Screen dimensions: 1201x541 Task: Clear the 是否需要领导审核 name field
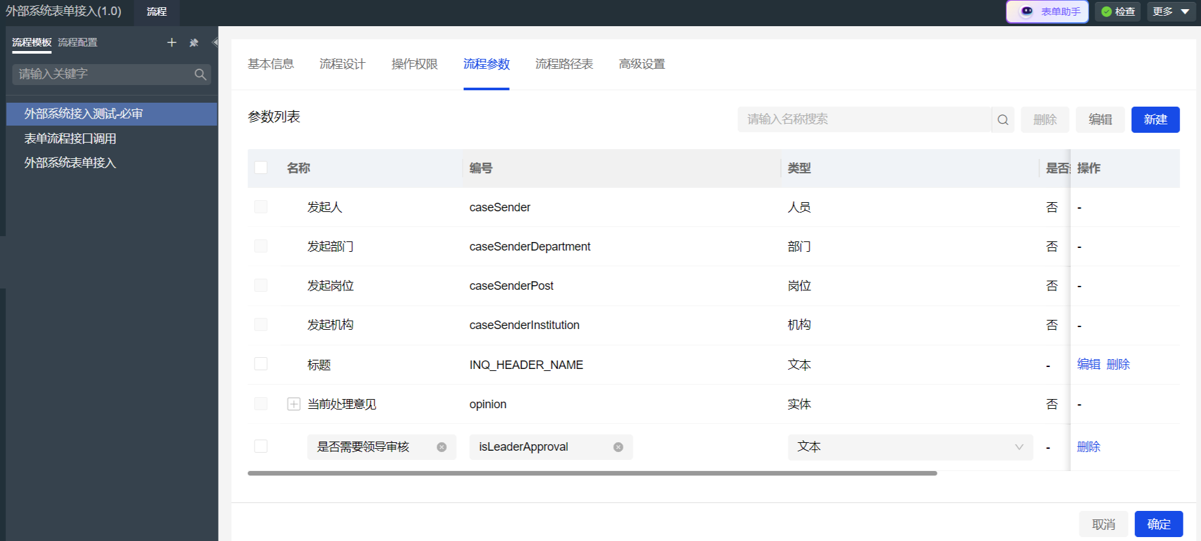click(442, 447)
